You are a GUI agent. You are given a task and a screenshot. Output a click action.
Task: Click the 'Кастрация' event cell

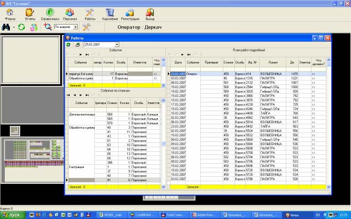point(82,167)
